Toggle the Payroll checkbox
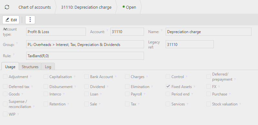The height and width of the screenshot is (125, 258). [127, 94]
